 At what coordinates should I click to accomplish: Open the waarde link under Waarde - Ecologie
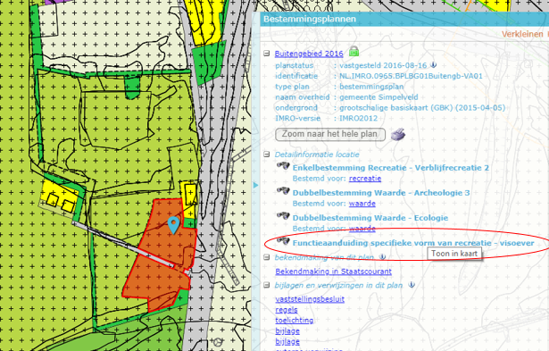[x=362, y=229]
